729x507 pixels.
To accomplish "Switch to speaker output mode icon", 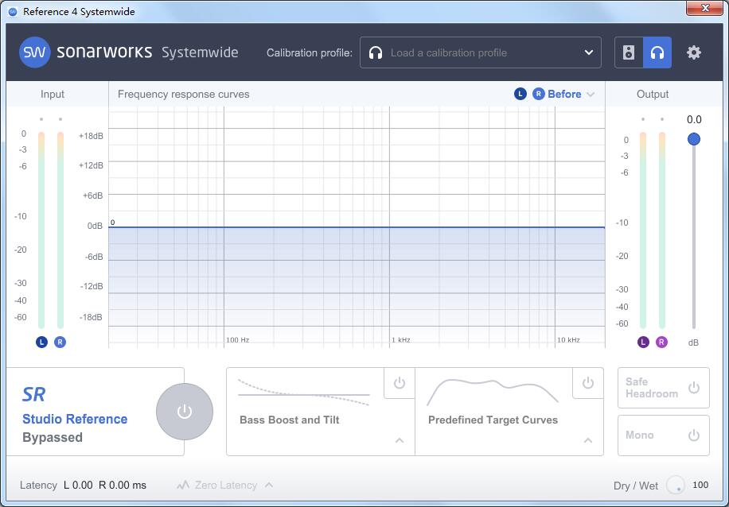I will [x=629, y=53].
